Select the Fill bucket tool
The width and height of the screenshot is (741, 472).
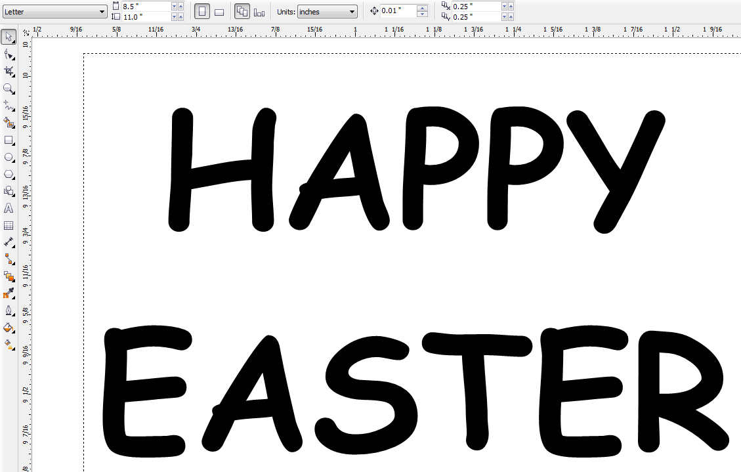[9, 328]
